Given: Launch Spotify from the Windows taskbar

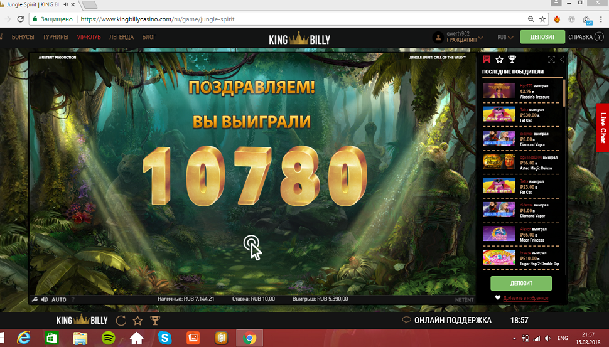Looking at the screenshot, I should [107, 338].
